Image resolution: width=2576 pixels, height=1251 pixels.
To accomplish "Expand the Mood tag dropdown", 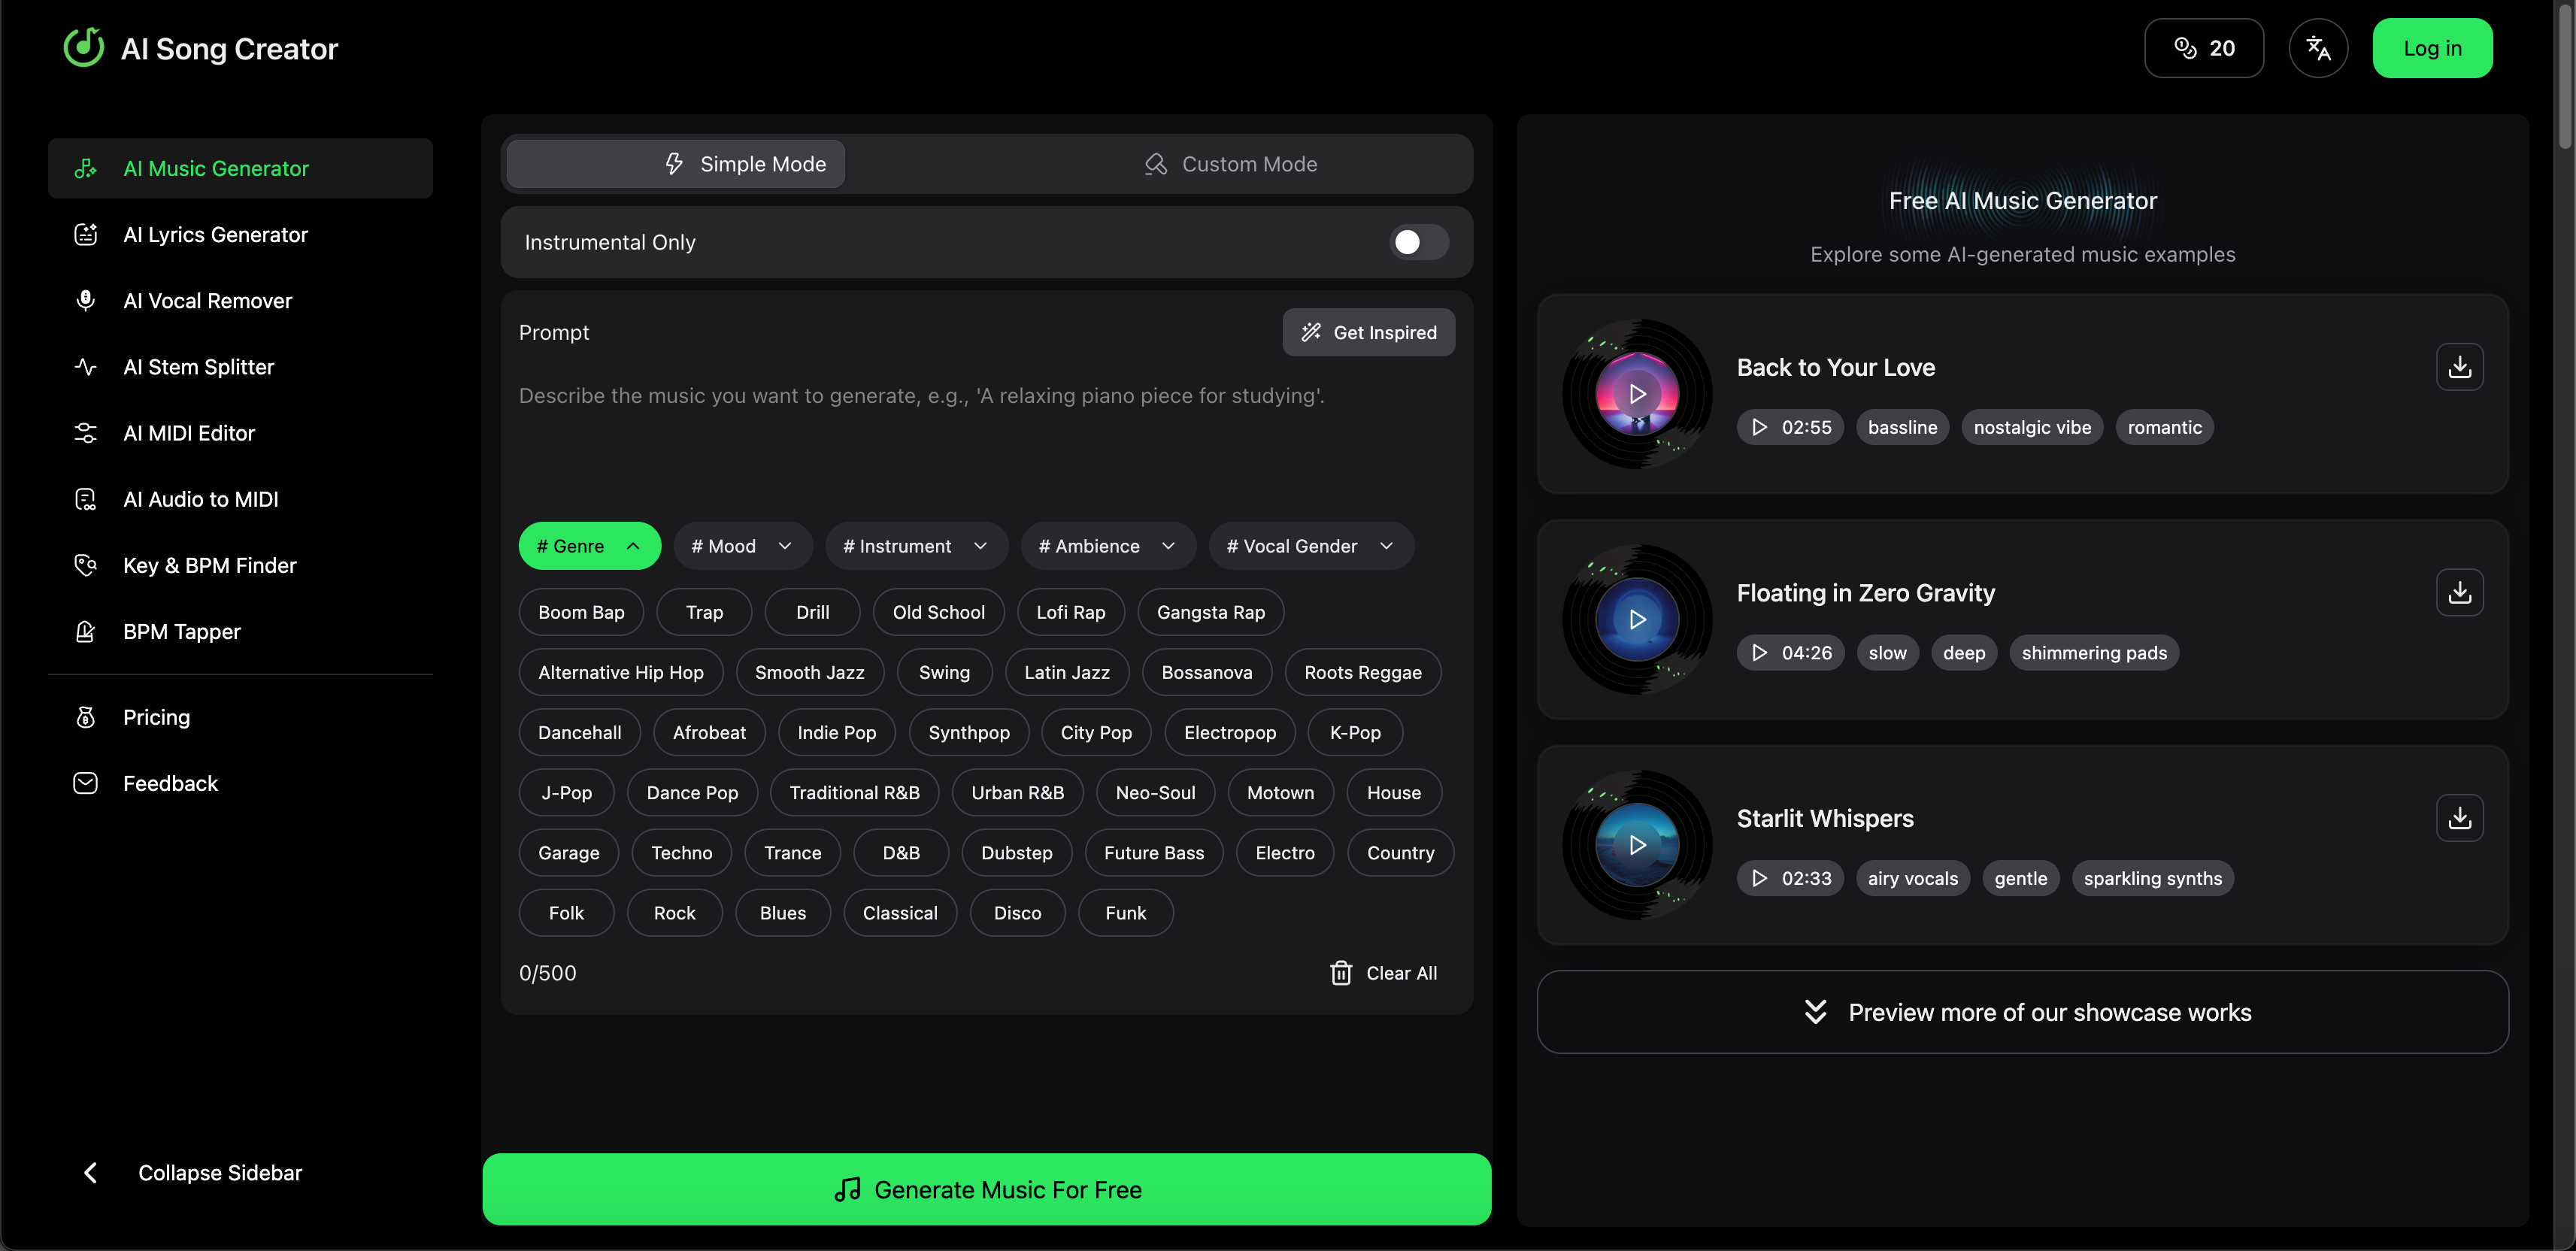I will 742,546.
